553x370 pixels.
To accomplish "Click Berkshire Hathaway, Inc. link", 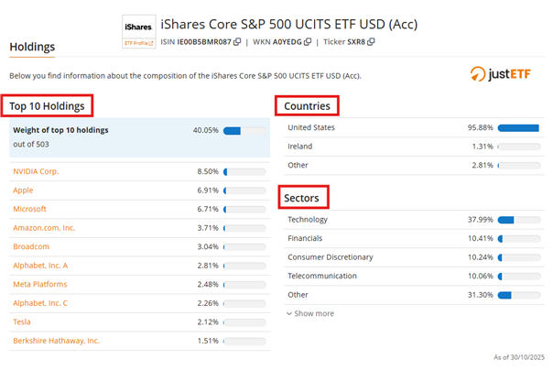I will pos(56,341).
